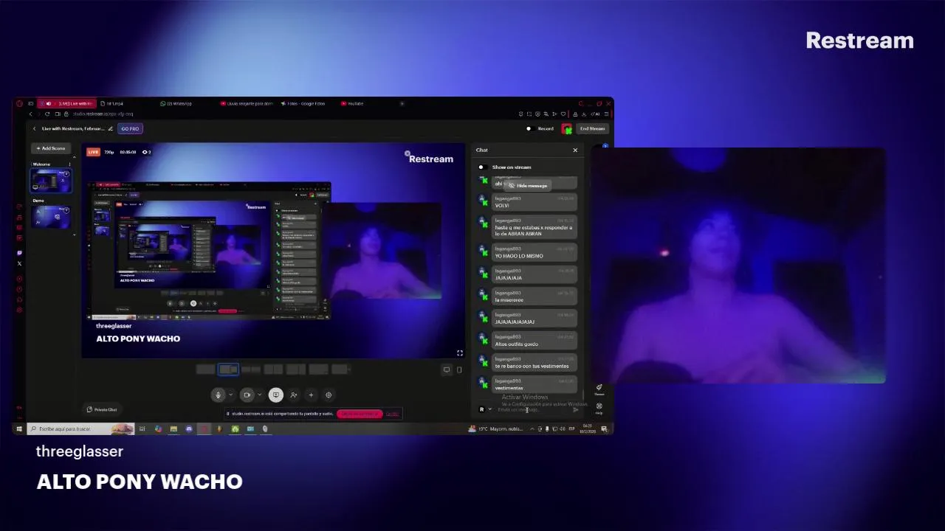Viewport: 945px width, 531px height.
Task: Switch to the LIVE Live with Restream tab
Action: tap(65, 103)
